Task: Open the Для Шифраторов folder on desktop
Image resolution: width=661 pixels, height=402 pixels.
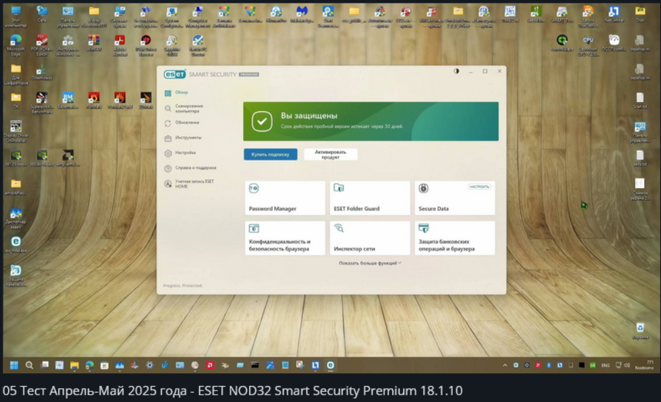Action: coord(15,74)
